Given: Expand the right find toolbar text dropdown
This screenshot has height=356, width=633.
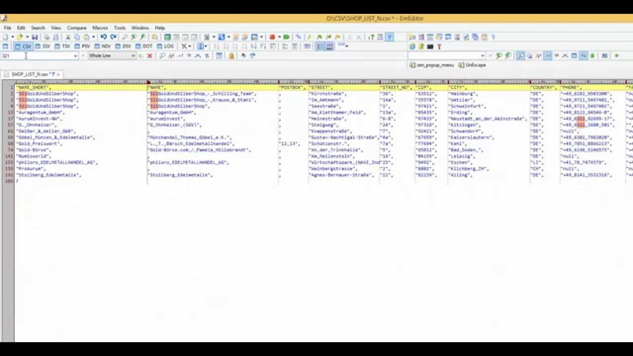Looking at the screenshot, I should (x=483, y=55).
